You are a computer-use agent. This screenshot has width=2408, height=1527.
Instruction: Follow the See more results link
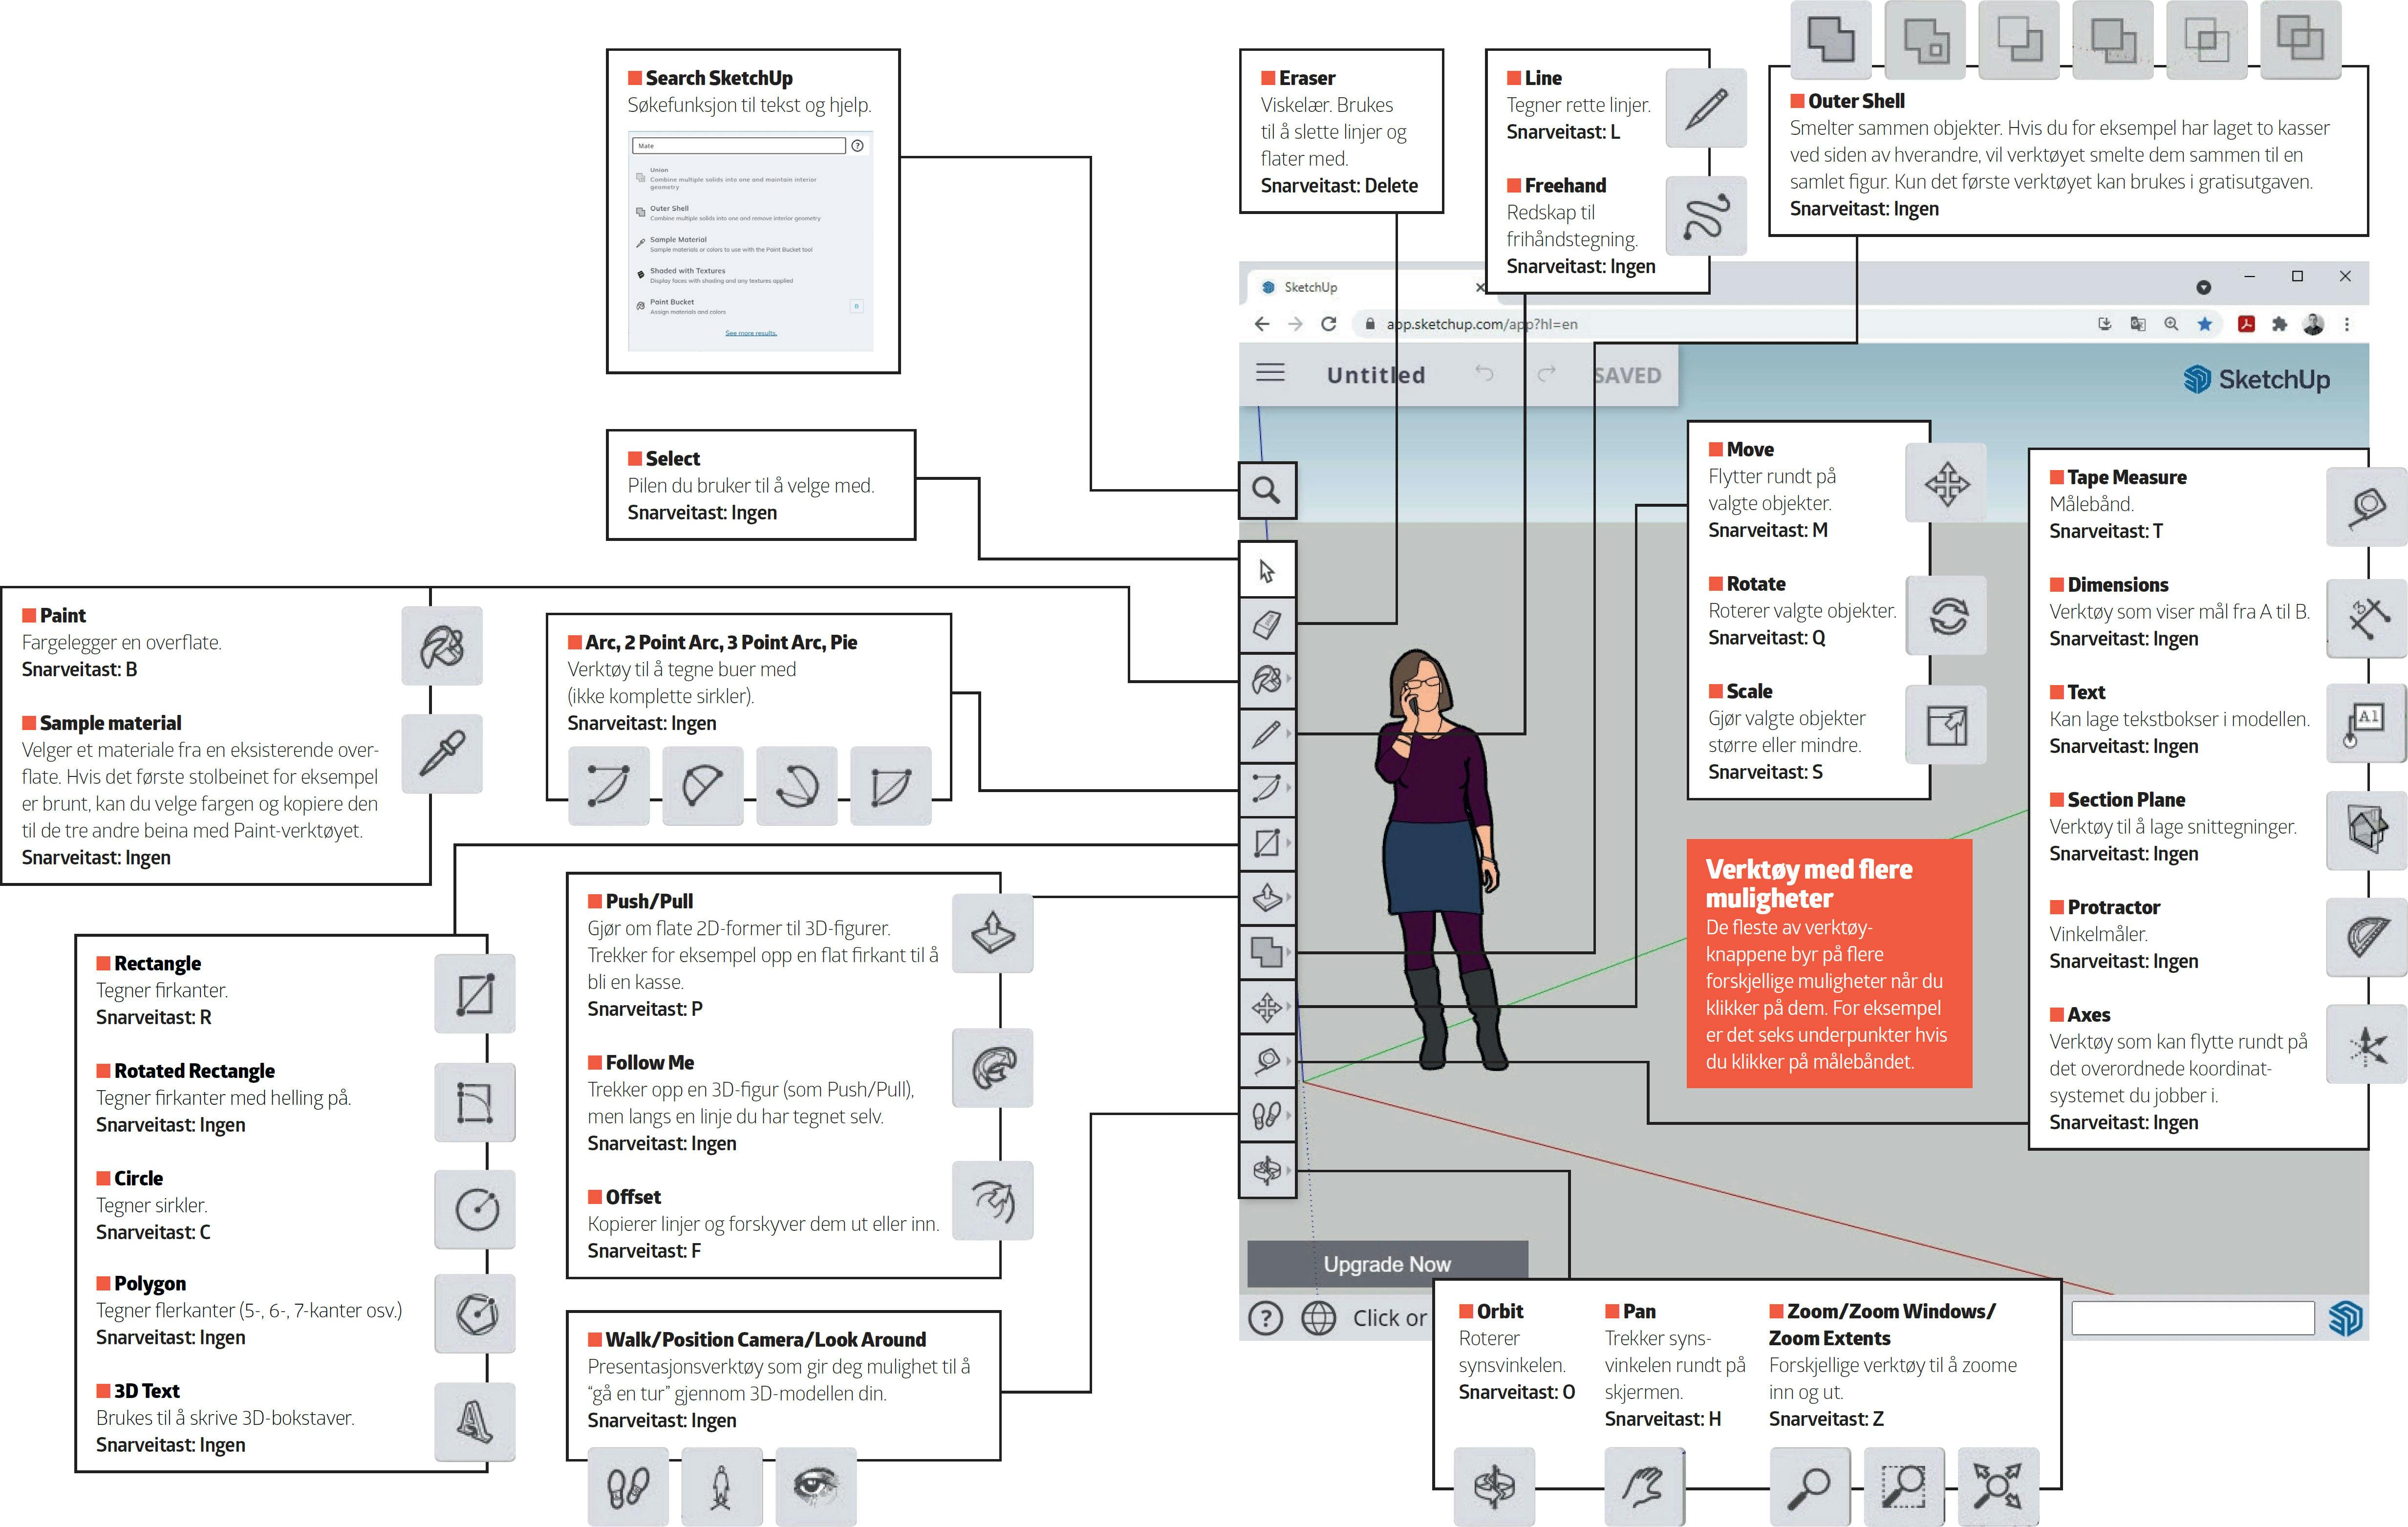pos(751,333)
